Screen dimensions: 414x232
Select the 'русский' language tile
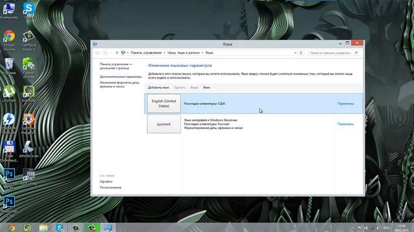pyautogui.click(x=164, y=124)
